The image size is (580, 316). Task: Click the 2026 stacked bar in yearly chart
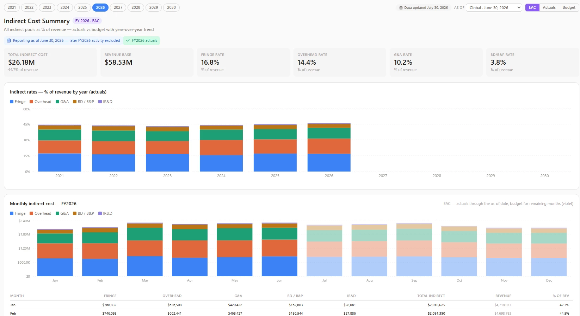pyautogui.click(x=329, y=147)
